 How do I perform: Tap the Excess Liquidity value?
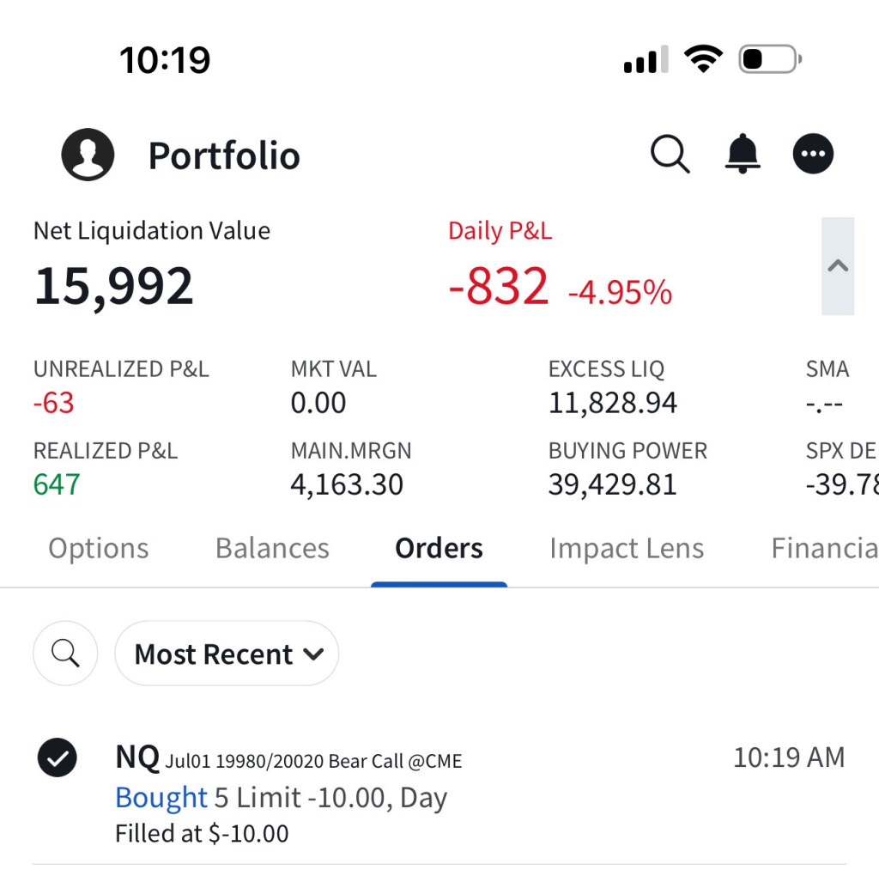pyautogui.click(x=612, y=403)
